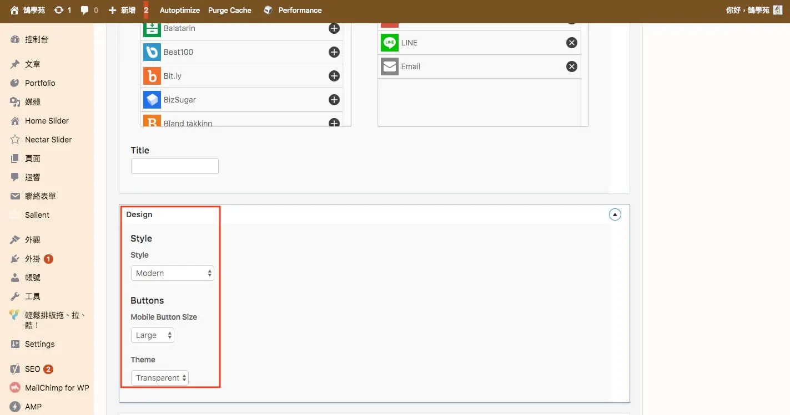Screen dimensions: 790x415
Task: Add Bit.ly service using plus icon
Action: [334, 76]
